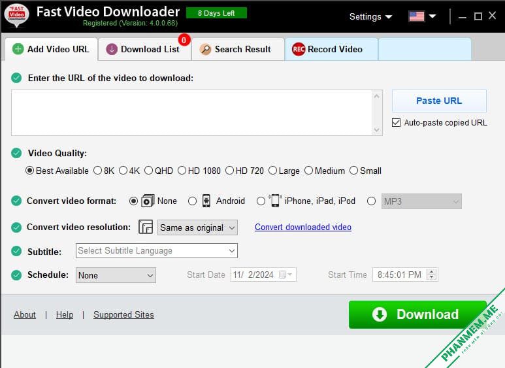505x368 pixels.
Task: Choose None conversion format radio
Action: coord(133,201)
